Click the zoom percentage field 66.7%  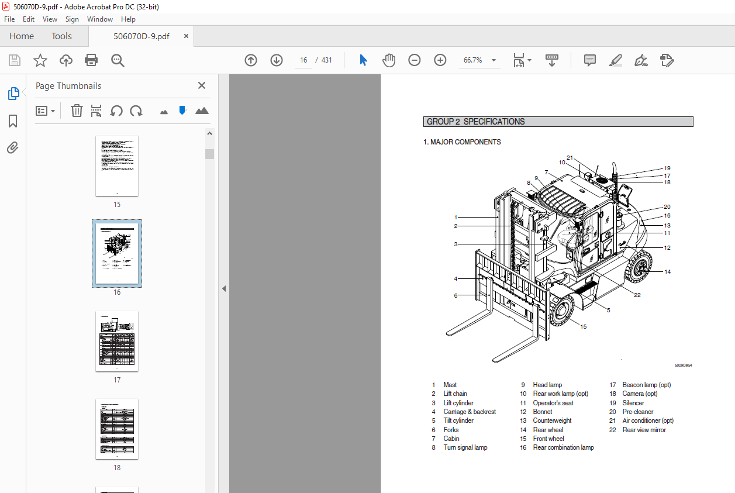(x=472, y=60)
